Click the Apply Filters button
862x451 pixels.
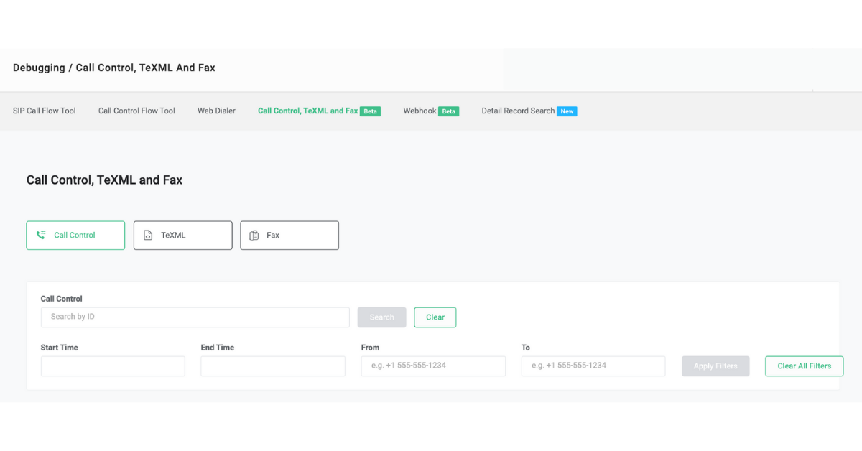715,366
